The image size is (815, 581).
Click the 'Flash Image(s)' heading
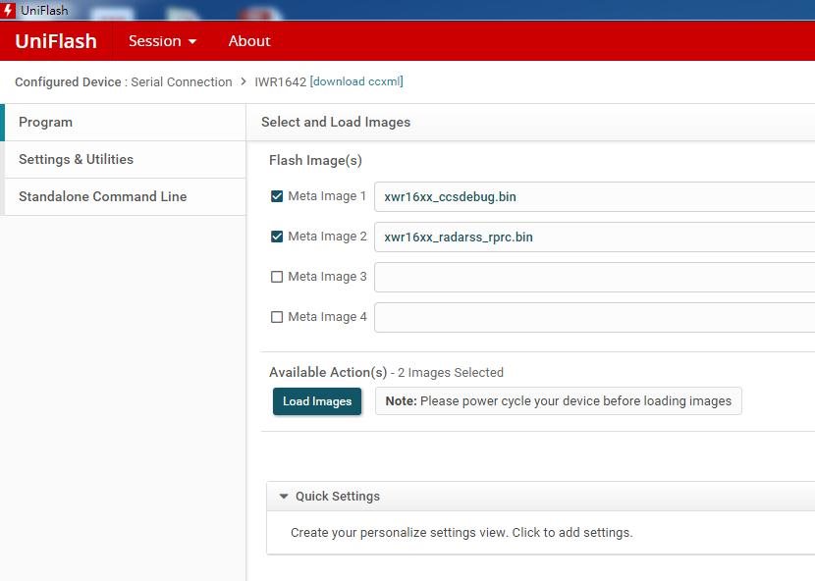point(315,160)
